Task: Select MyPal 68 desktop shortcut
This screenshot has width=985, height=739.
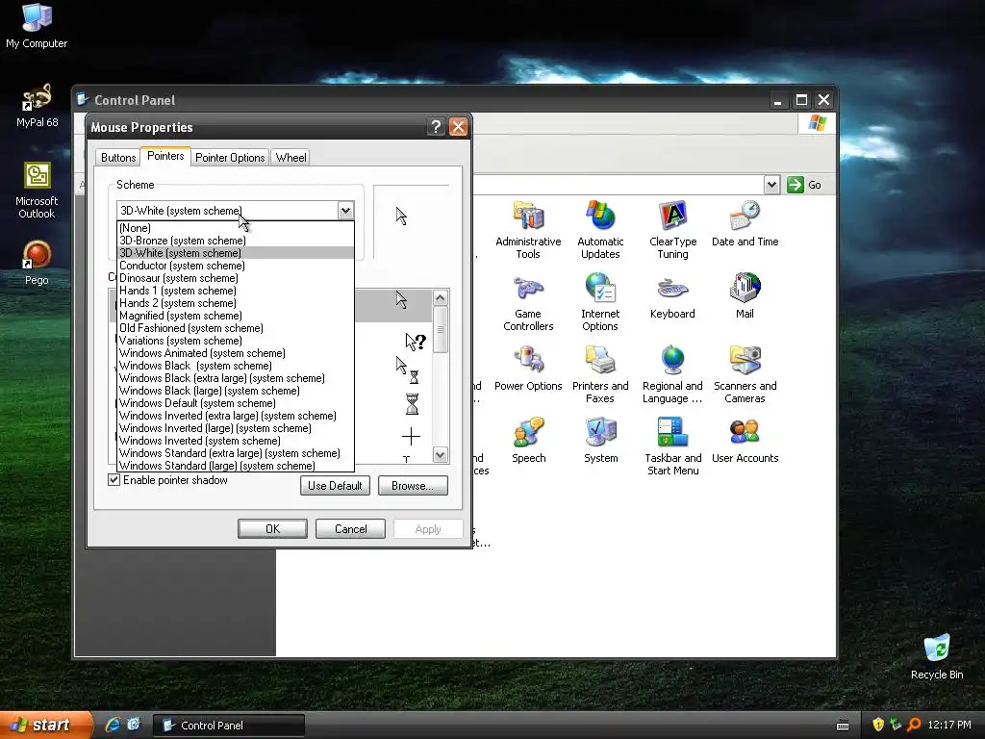Action: coord(38,106)
